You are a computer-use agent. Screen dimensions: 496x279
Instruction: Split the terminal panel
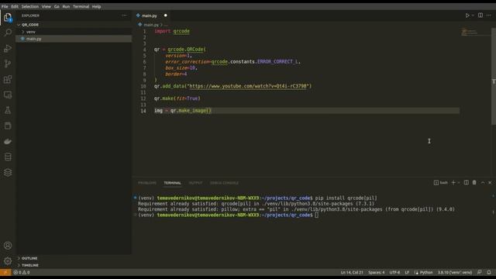click(x=467, y=183)
